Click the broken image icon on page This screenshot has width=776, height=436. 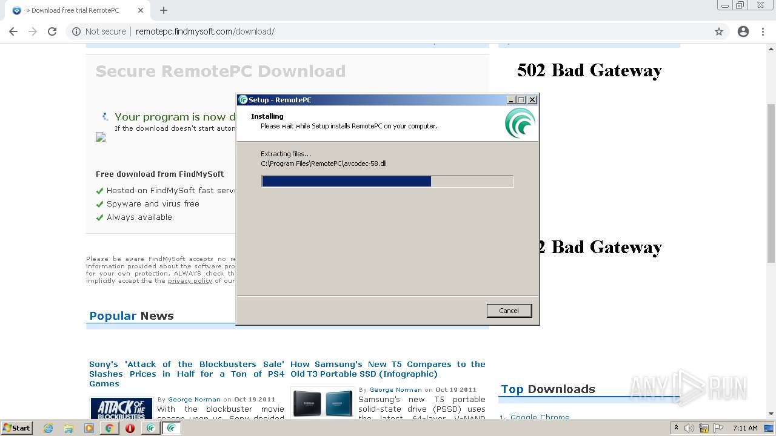tap(101, 137)
